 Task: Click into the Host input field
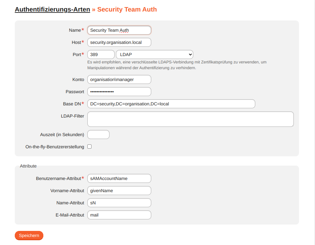point(119,42)
